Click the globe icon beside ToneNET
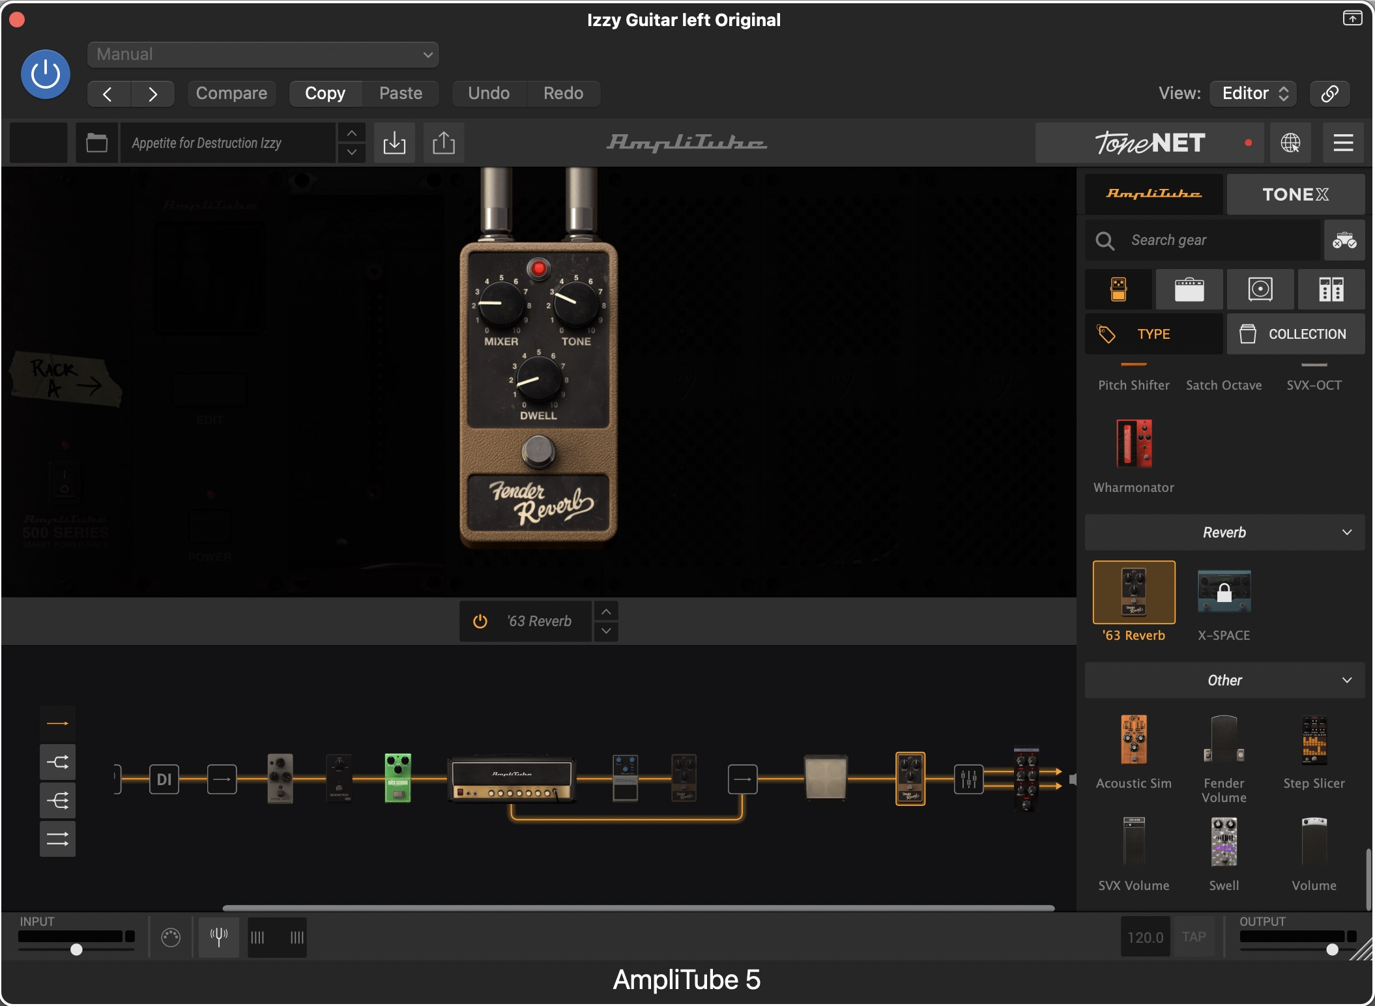The height and width of the screenshot is (1006, 1375). coord(1290,143)
